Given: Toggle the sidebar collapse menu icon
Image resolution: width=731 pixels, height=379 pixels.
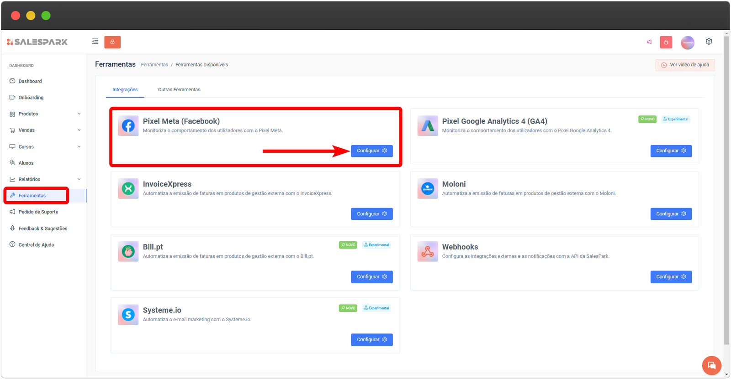Looking at the screenshot, I should point(95,42).
